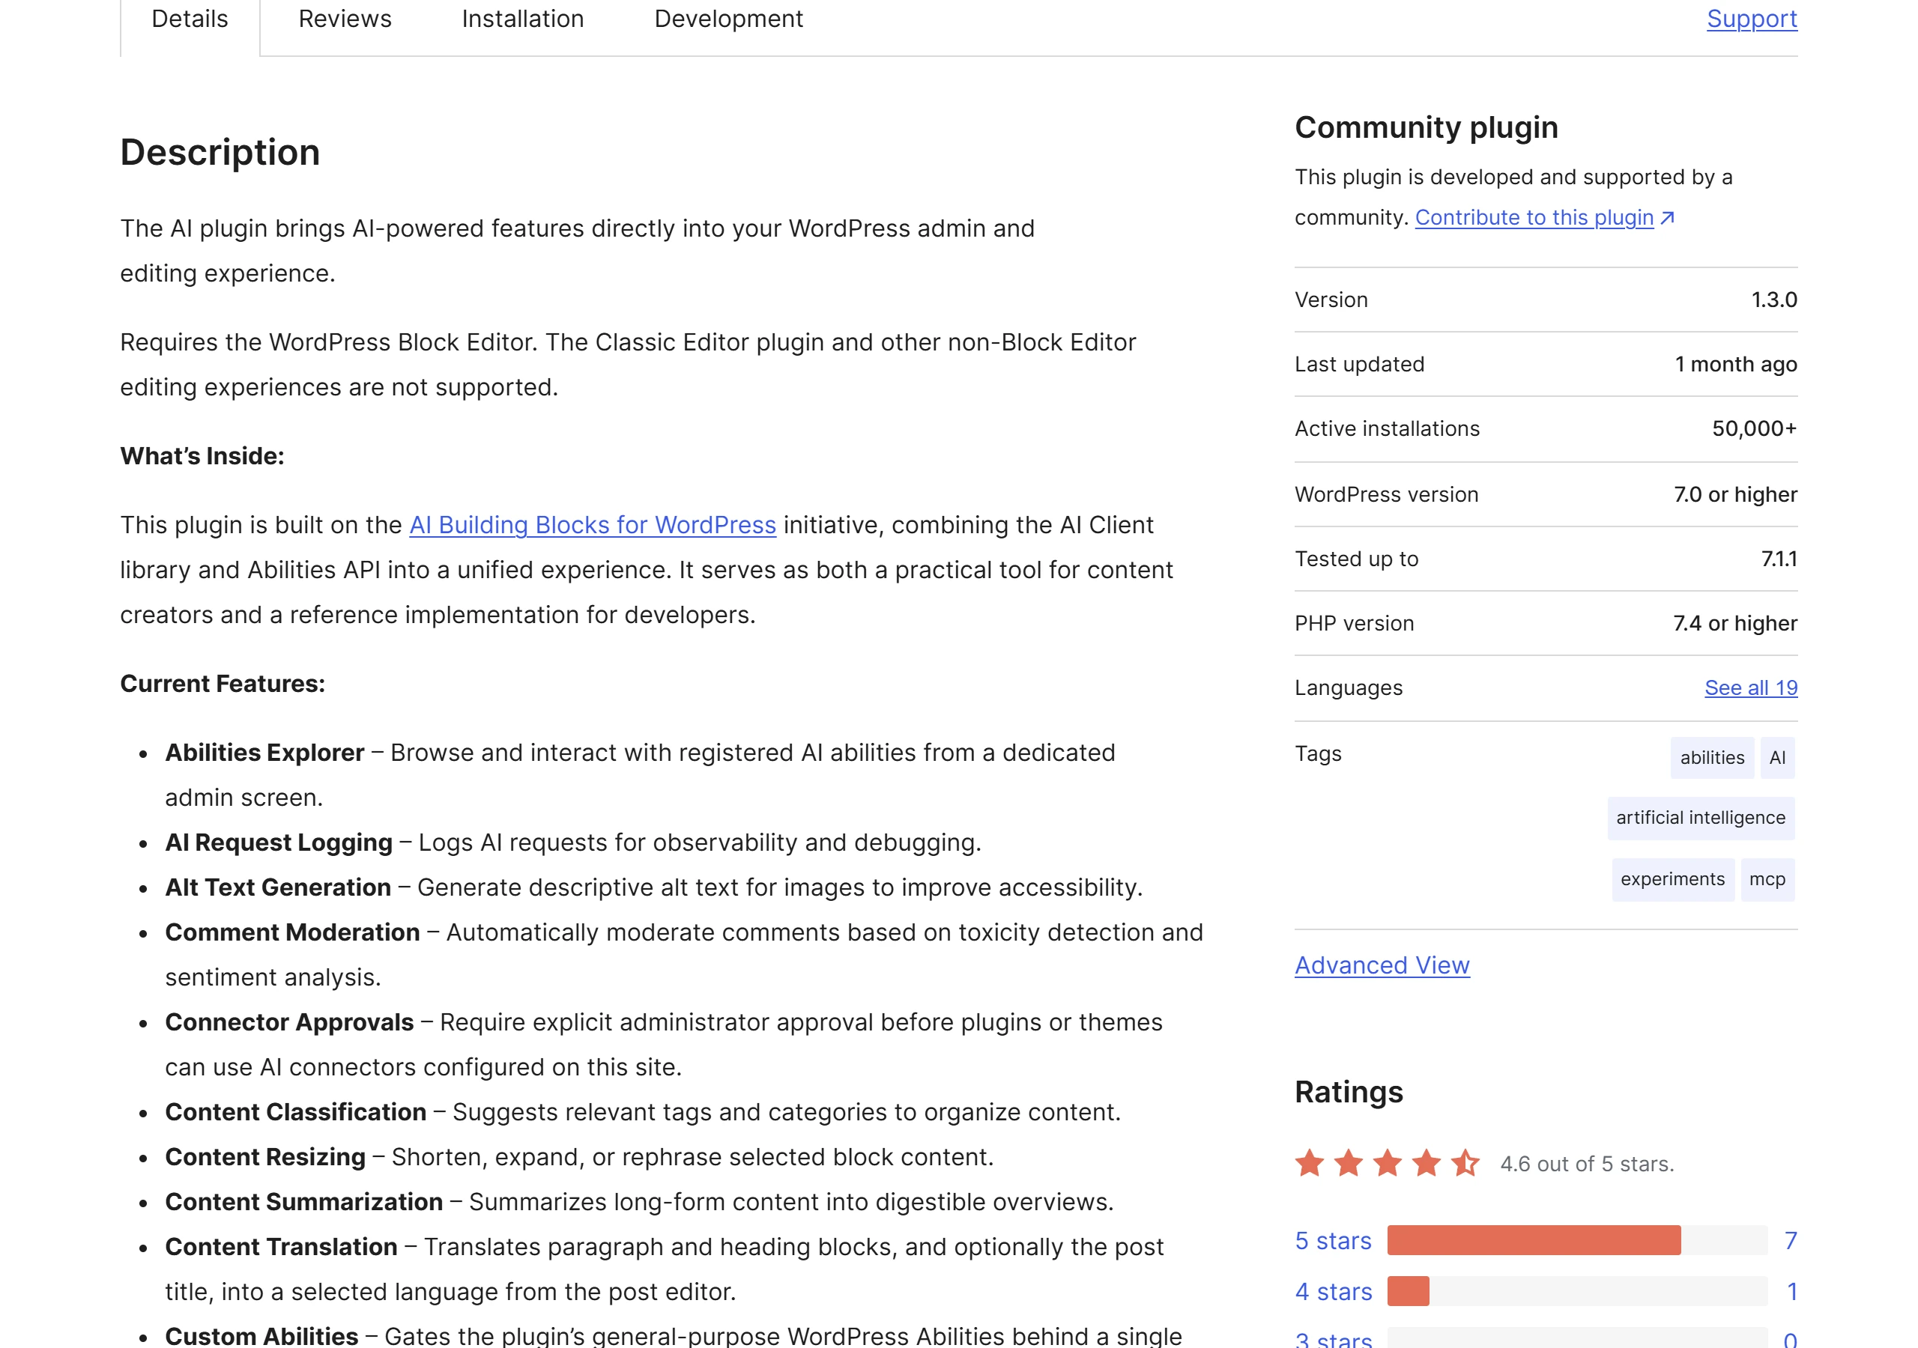Viewport: 1918px width, 1348px height.
Task: Click See all 19 languages link
Action: point(1751,688)
